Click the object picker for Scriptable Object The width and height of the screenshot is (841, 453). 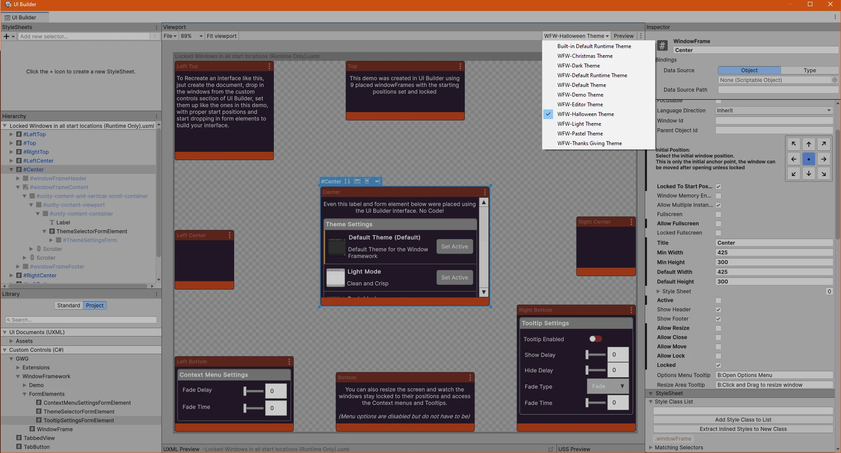coord(834,80)
